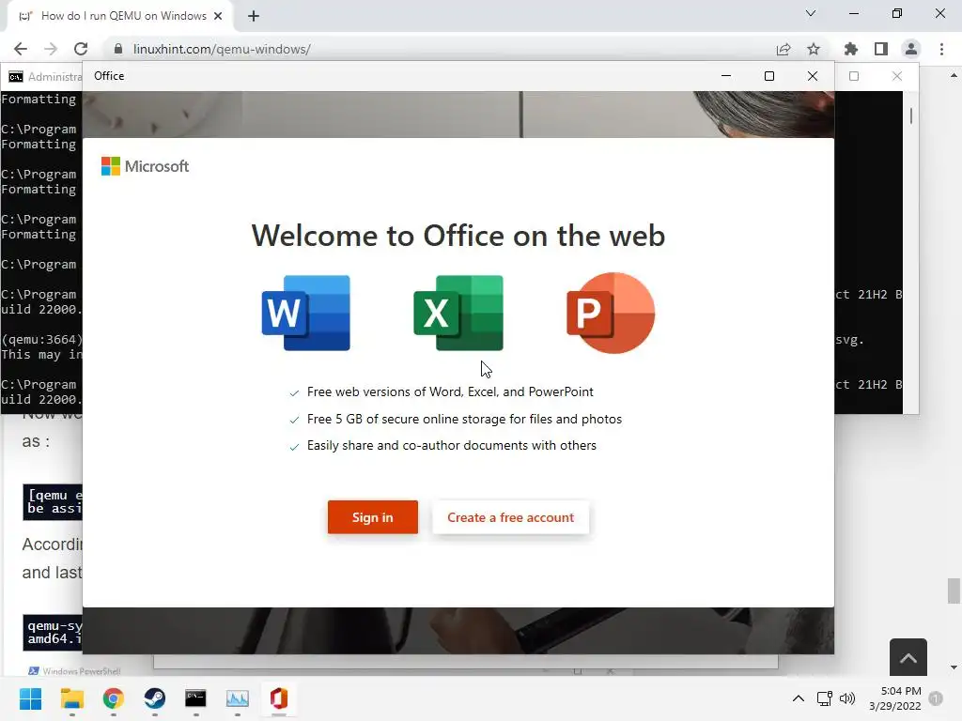Screen dimensions: 962x721
Task: Click 'Free web versions of Word' text
Action: coord(450,391)
